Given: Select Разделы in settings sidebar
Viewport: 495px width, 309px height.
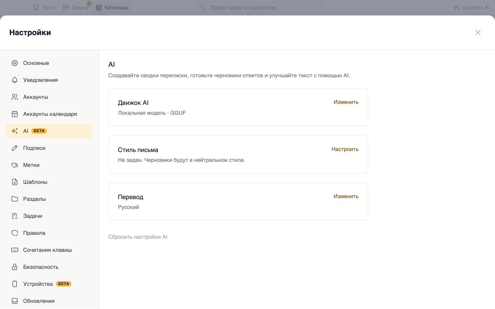Looking at the screenshot, I should 49,199.
